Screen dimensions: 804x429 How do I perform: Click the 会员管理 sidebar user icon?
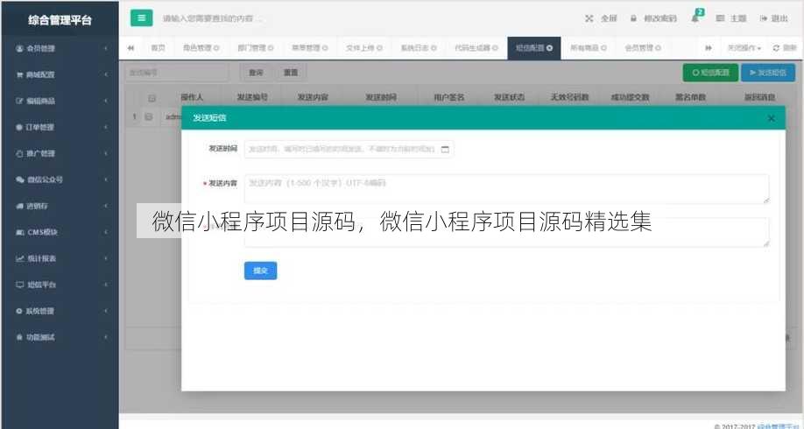pos(19,48)
